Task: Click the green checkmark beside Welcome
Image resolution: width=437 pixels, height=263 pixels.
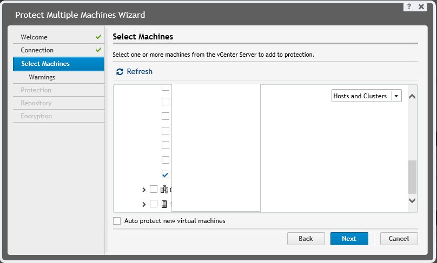Action: 98,37
